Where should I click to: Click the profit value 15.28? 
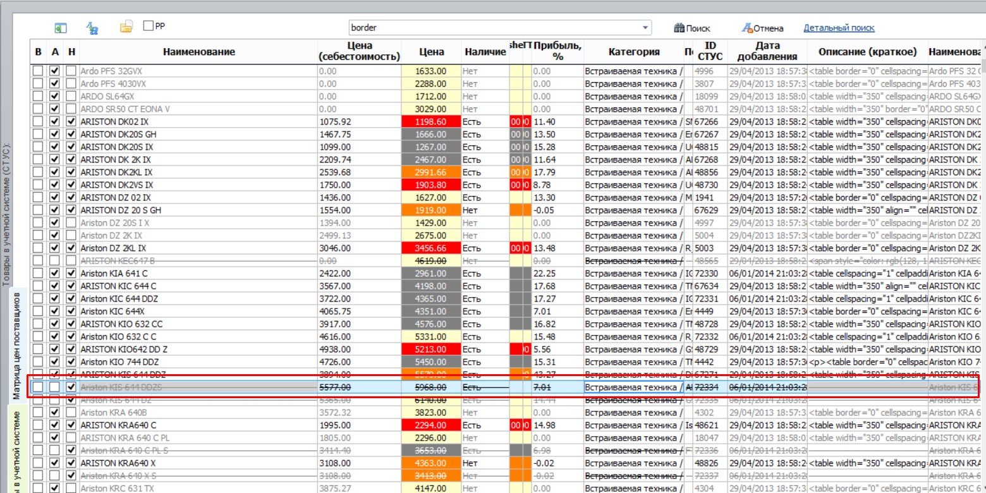click(x=557, y=147)
